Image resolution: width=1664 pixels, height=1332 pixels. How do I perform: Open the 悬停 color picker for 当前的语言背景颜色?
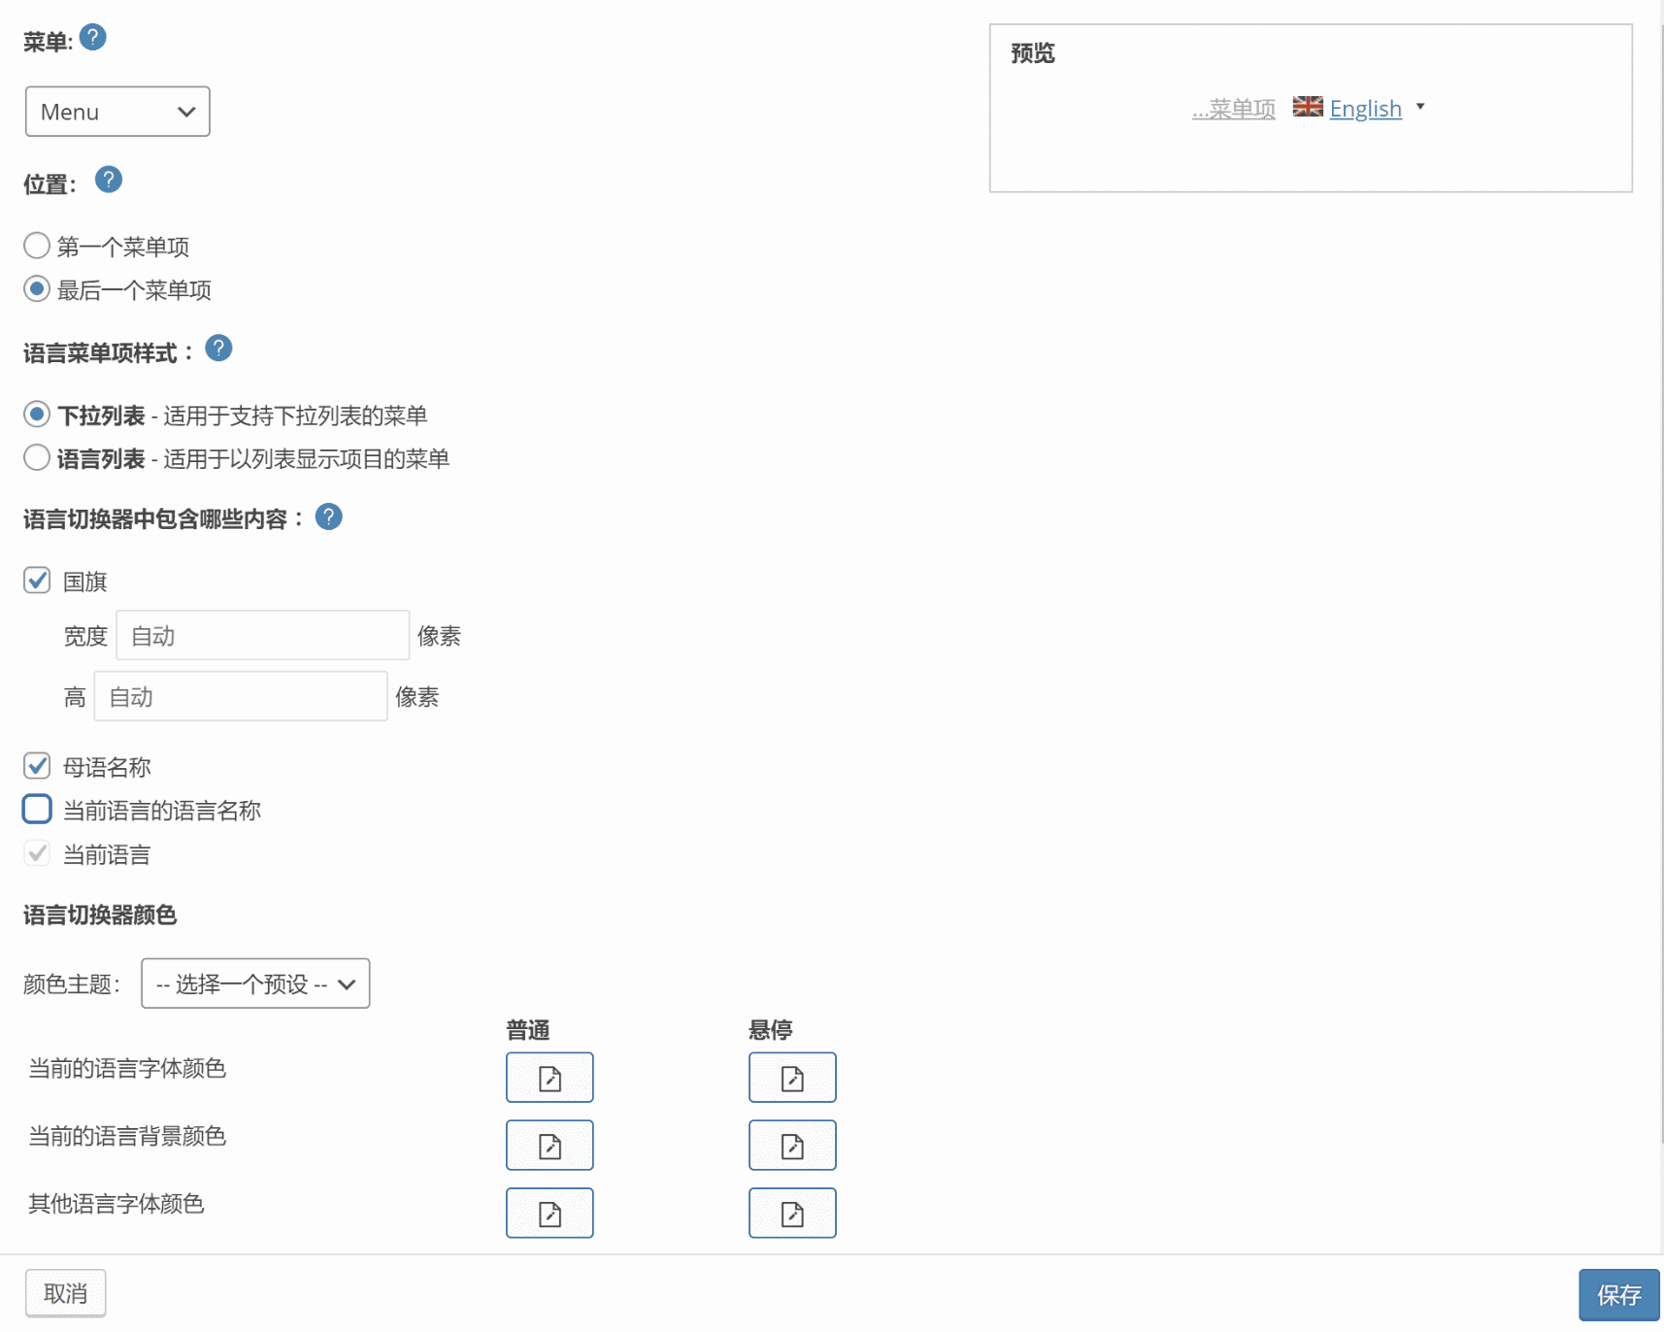[792, 1145]
